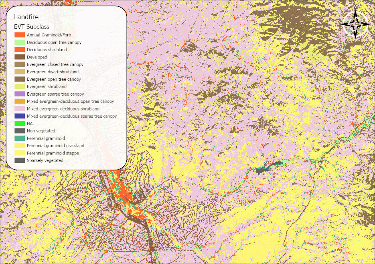Click the Evergreen shrubland color swatch
Viewport: 375px width, 264px height.
[x=20, y=86]
